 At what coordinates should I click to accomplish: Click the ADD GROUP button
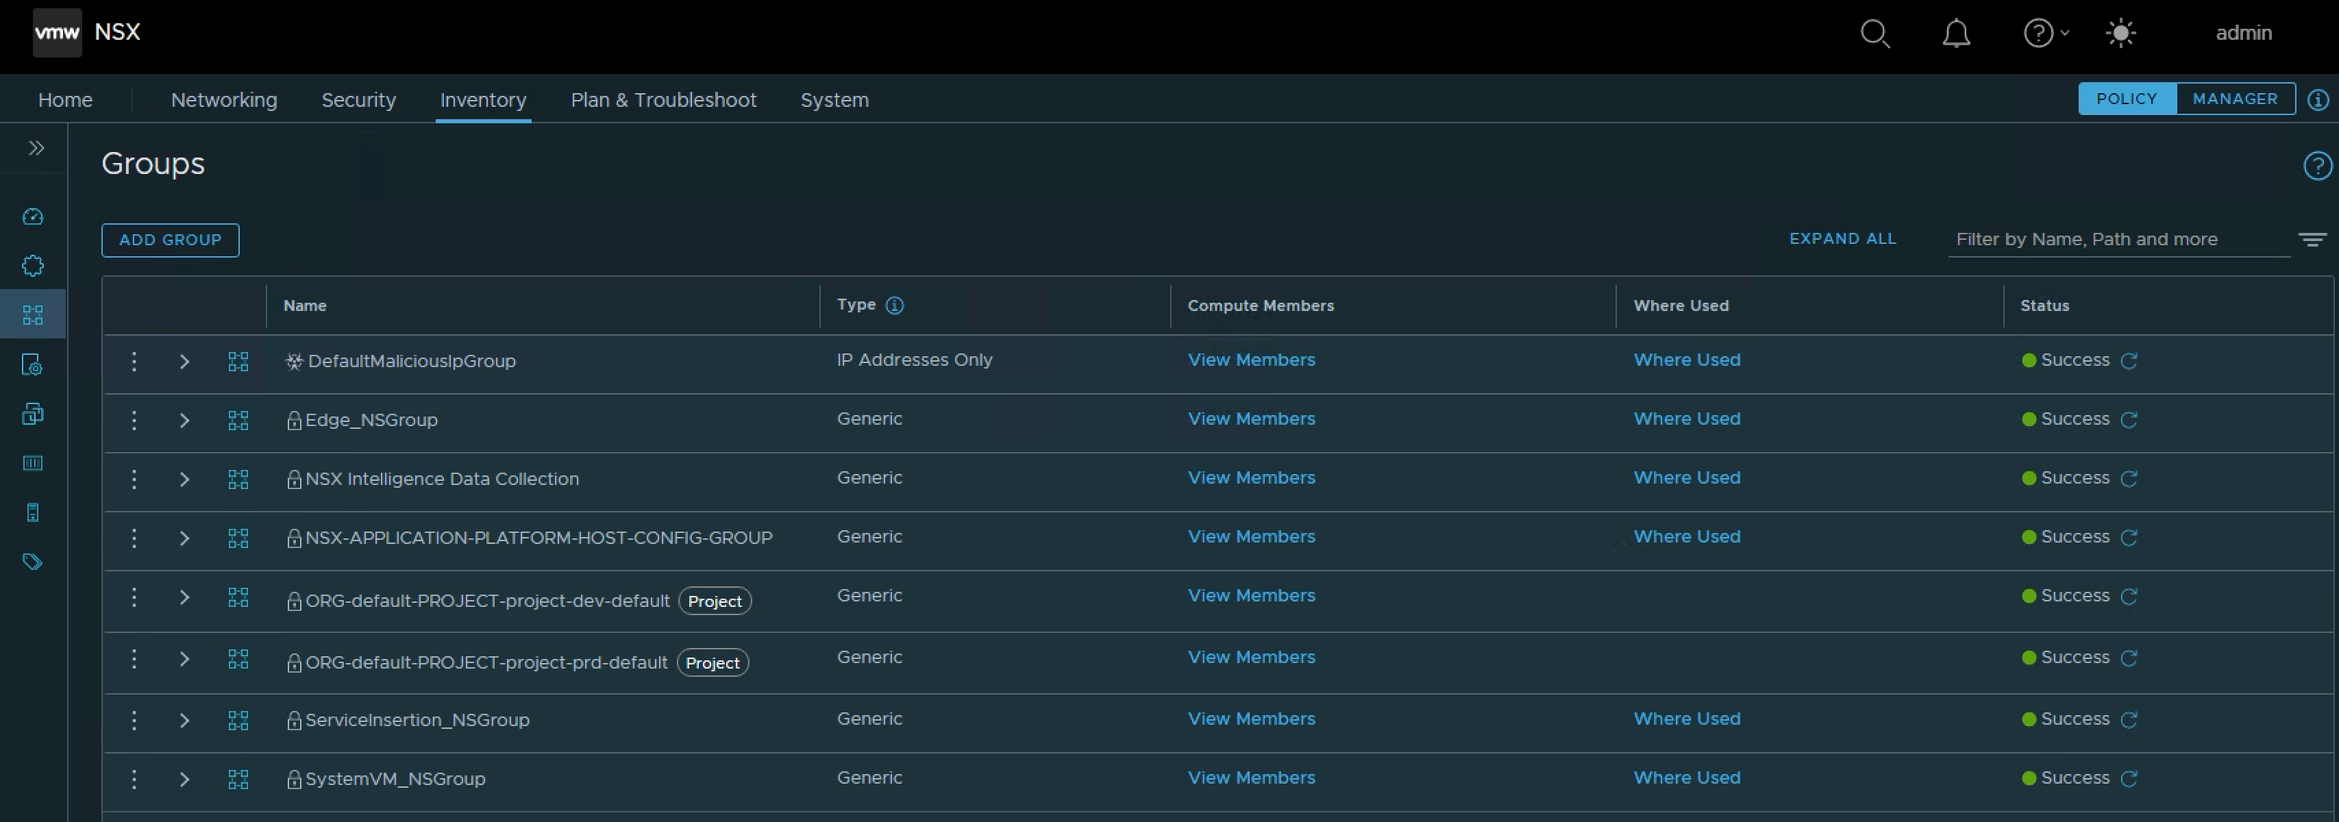point(170,240)
